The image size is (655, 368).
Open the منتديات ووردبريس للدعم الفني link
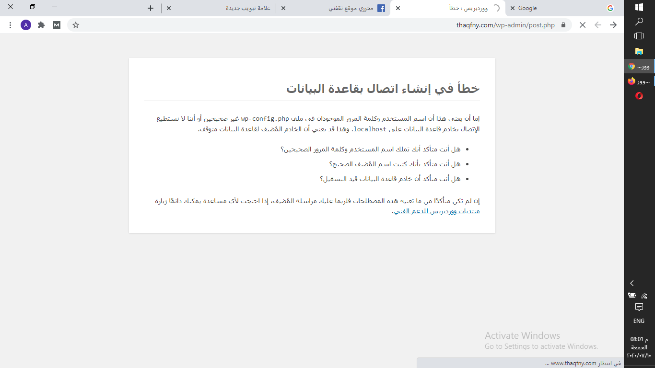(x=436, y=211)
